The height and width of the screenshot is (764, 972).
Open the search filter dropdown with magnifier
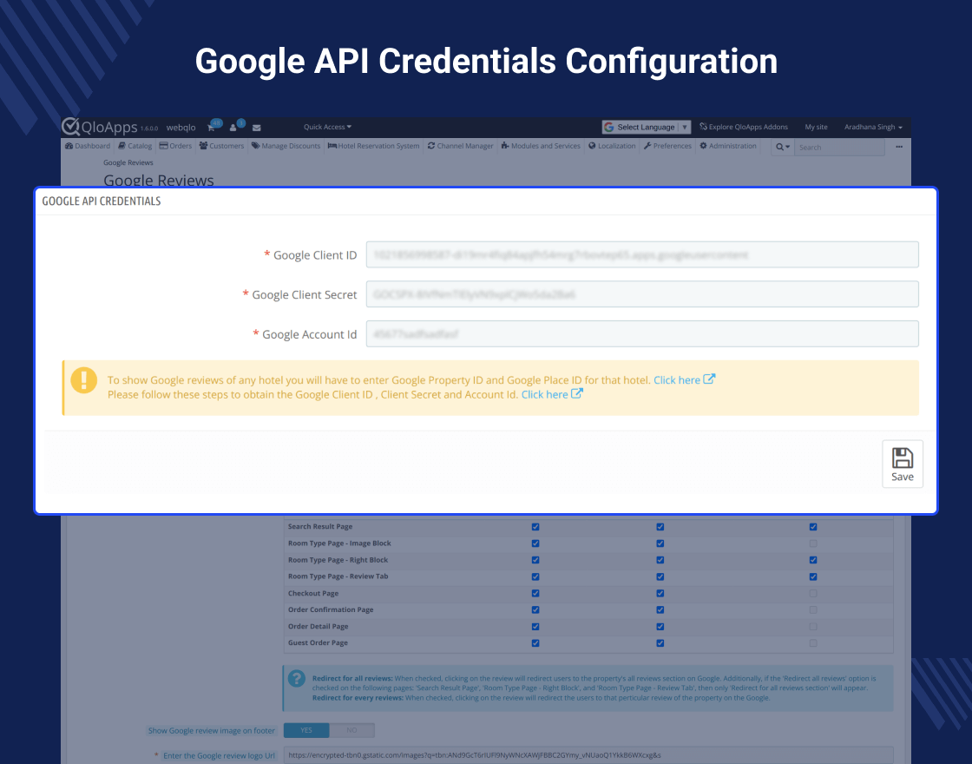pyautogui.click(x=782, y=147)
